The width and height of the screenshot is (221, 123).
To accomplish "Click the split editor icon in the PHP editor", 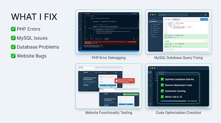I will [135, 14].
